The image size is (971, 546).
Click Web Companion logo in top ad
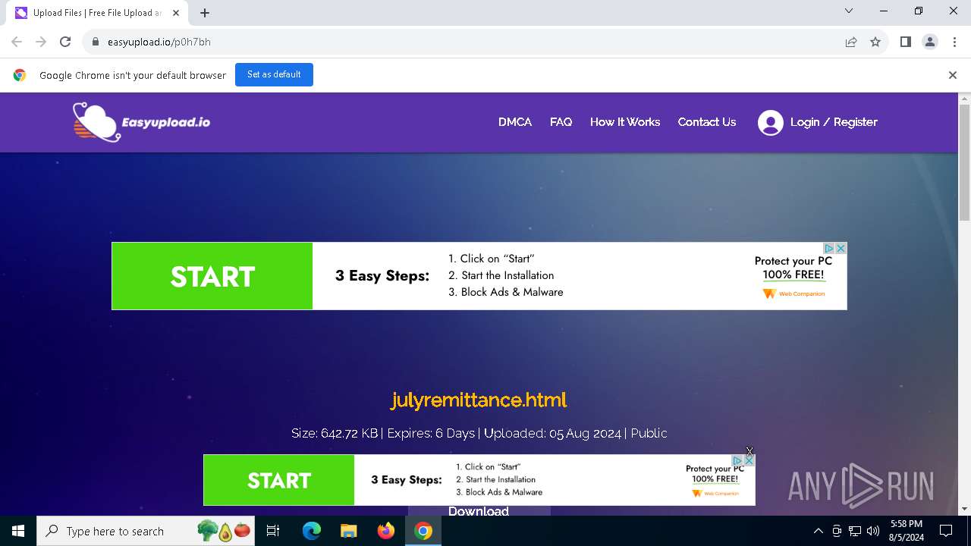(x=793, y=293)
